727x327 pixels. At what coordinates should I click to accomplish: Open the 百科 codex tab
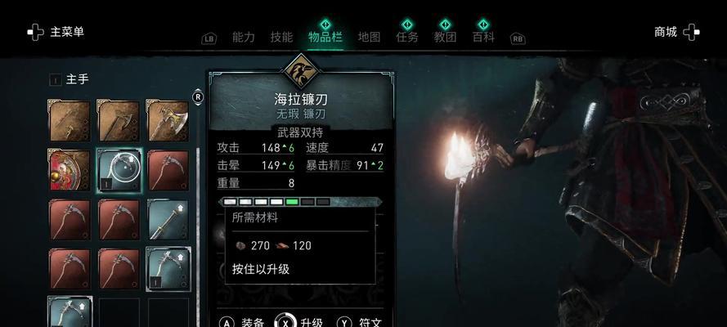(483, 37)
